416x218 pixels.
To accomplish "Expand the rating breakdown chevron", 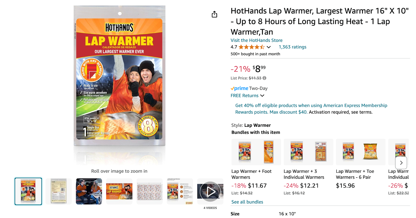I will tap(269, 47).
